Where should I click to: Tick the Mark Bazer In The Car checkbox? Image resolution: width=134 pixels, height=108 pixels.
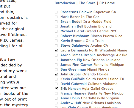pos(56,17)
